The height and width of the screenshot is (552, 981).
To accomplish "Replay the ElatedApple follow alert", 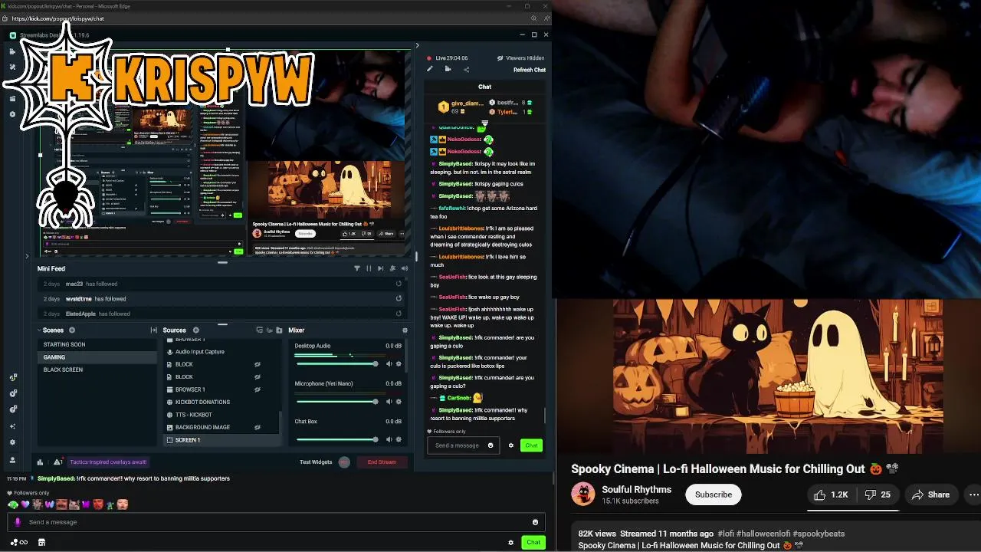I will point(399,314).
